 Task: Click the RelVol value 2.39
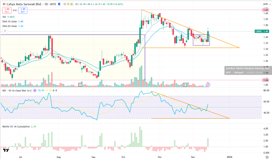tap(34, 127)
